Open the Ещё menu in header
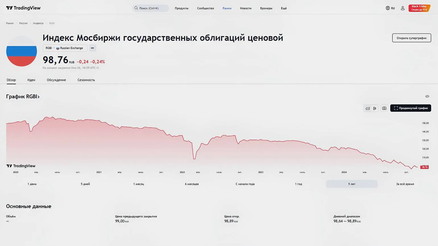The height and width of the screenshot is (246, 438). point(284,8)
